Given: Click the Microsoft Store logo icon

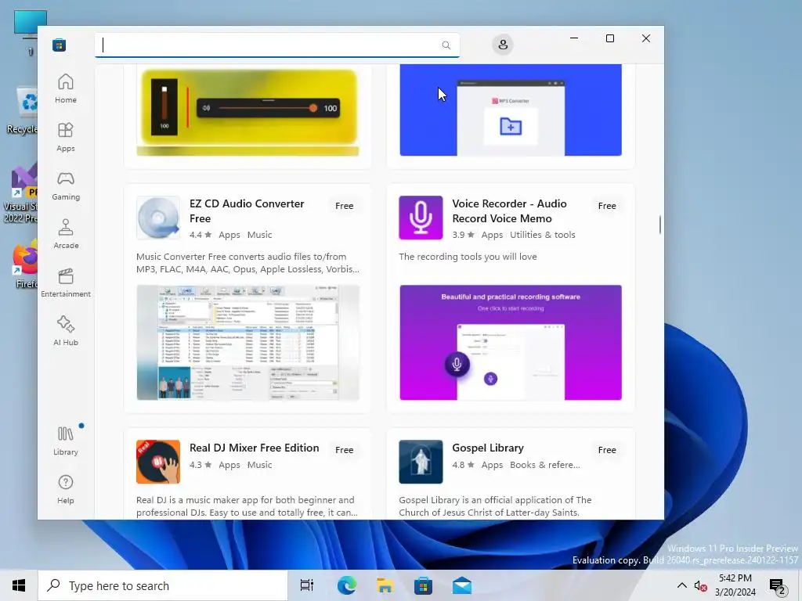Looking at the screenshot, I should coord(59,45).
